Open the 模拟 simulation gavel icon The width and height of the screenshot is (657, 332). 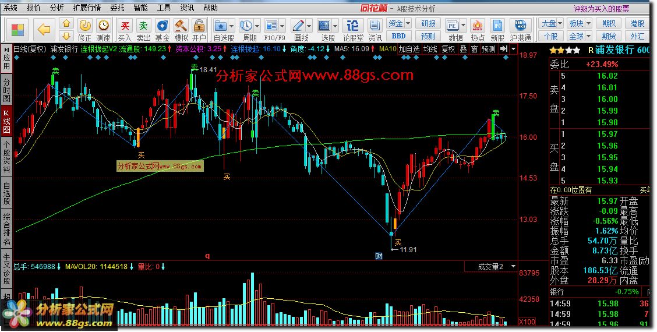click(x=181, y=26)
